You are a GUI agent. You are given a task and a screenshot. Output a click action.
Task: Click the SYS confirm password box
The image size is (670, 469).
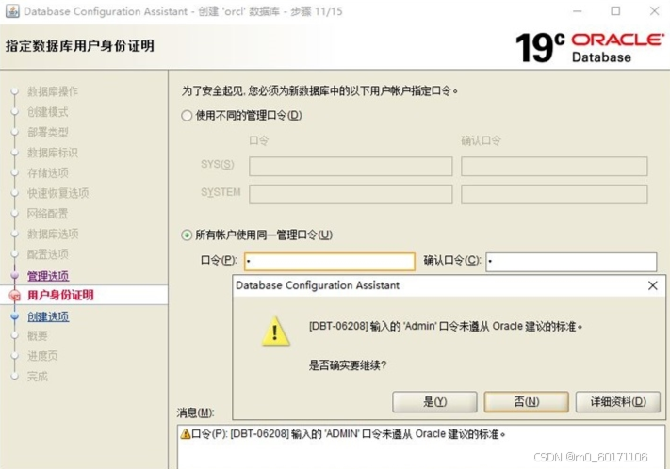point(554,166)
